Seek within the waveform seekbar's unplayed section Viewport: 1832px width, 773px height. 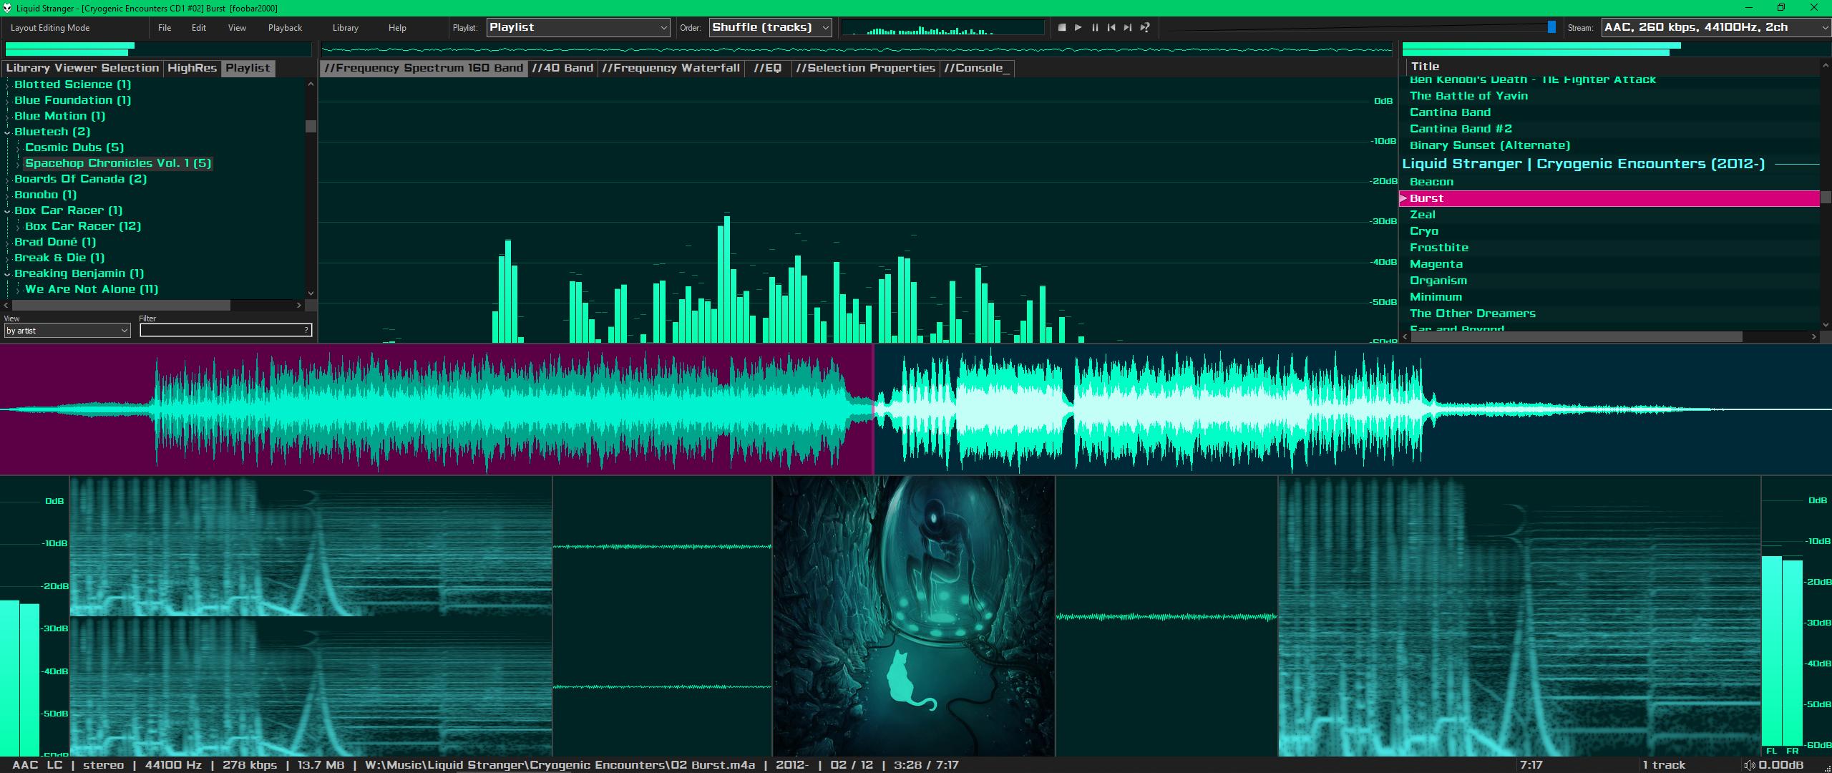[x=1353, y=409]
